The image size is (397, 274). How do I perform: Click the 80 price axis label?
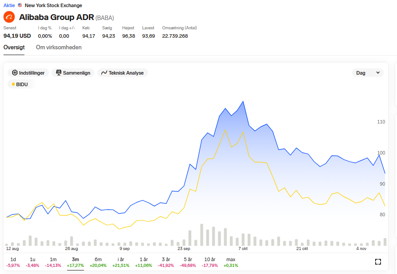382,214
